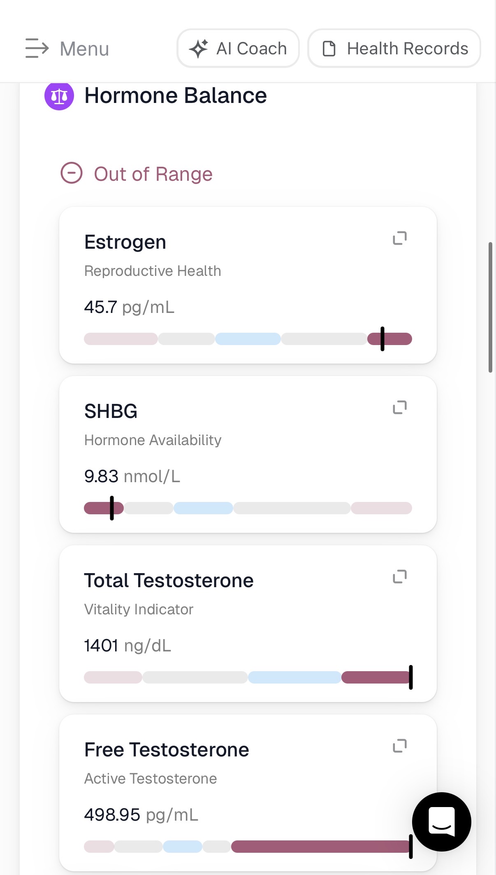The height and width of the screenshot is (875, 496).
Task: Open the AI Coach button
Action: pyautogui.click(x=238, y=48)
